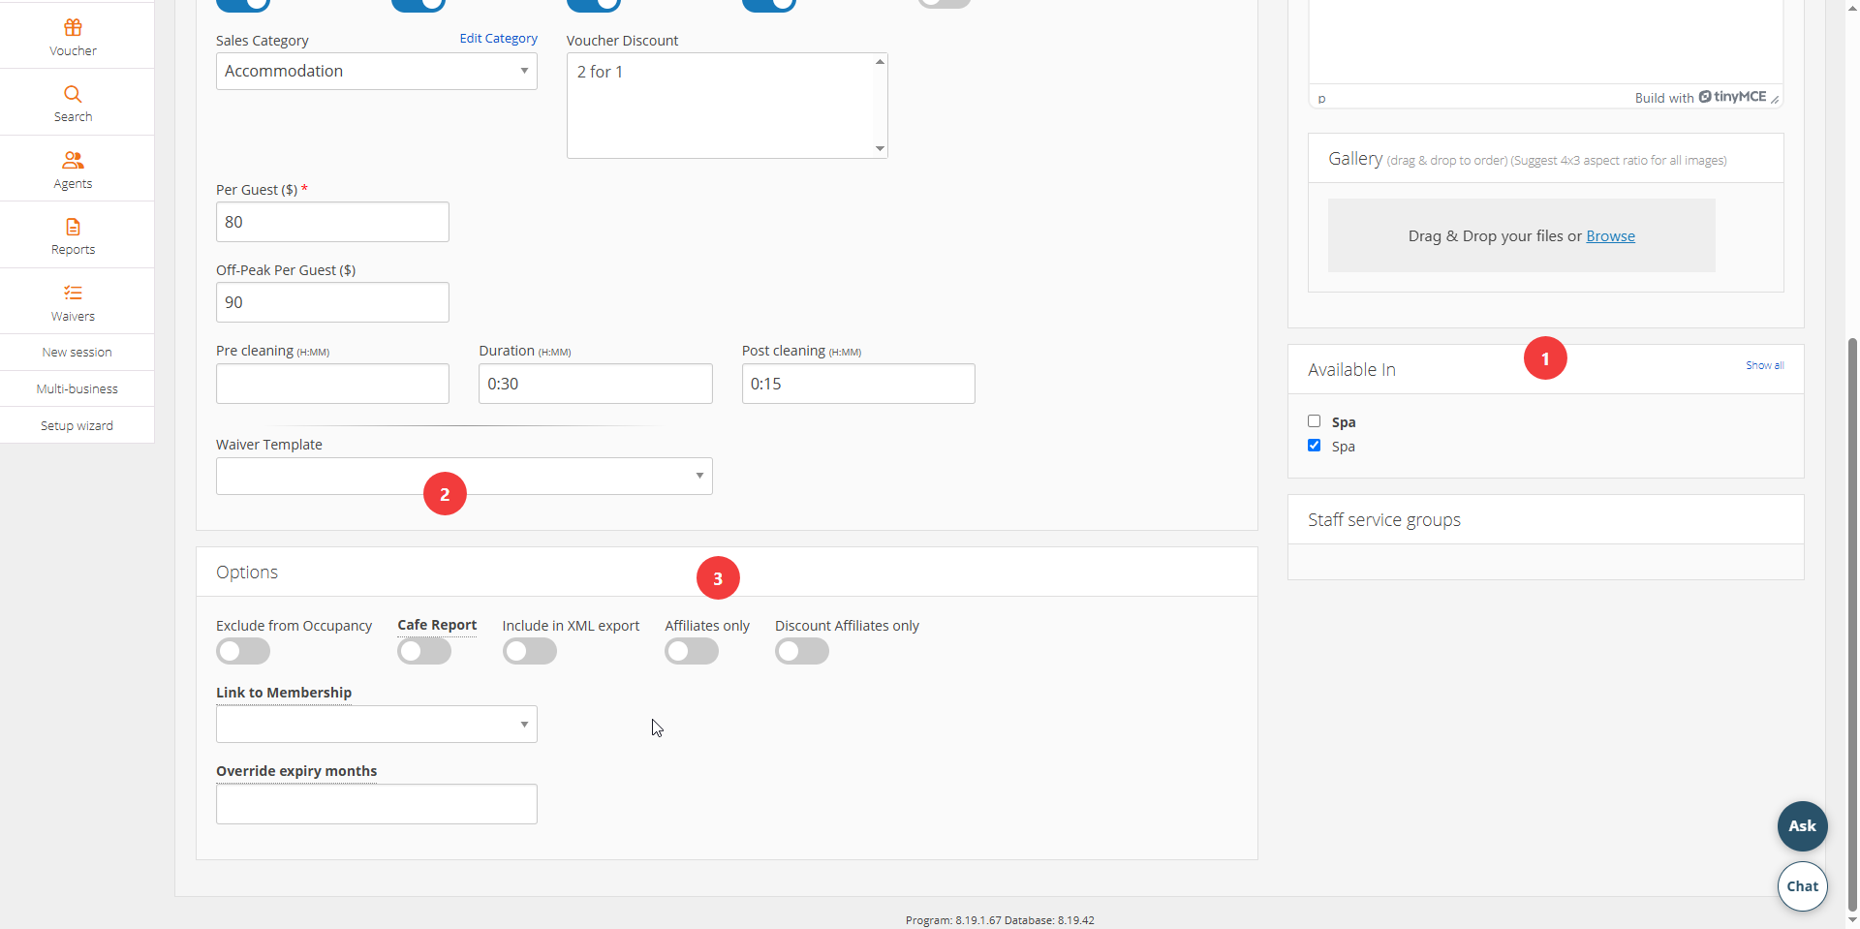Click the Edit Category link
This screenshot has width=1860, height=929.
pyautogui.click(x=499, y=39)
